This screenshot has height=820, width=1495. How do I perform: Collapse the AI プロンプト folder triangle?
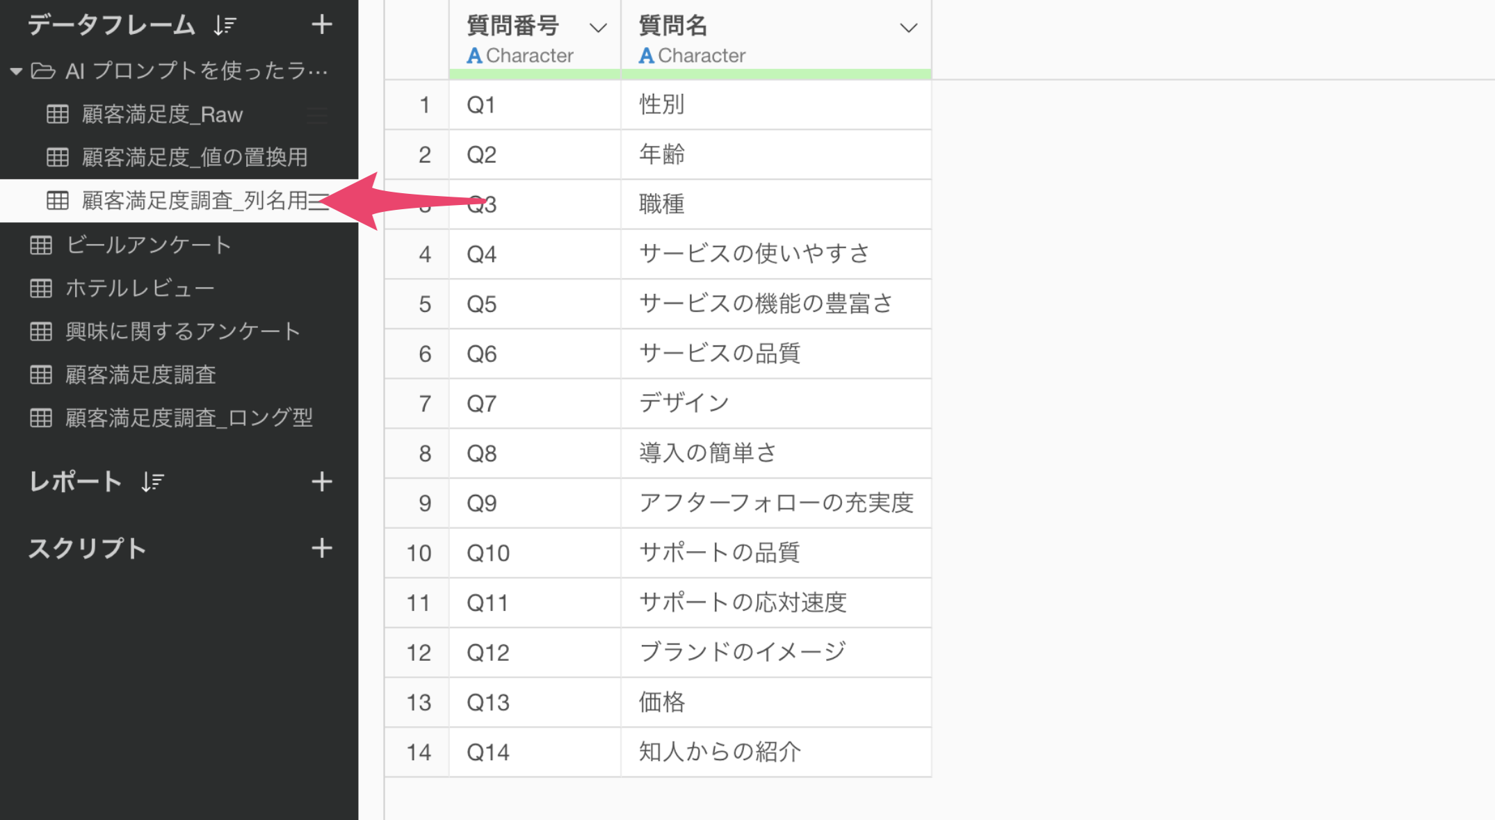[x=16, y=71]
